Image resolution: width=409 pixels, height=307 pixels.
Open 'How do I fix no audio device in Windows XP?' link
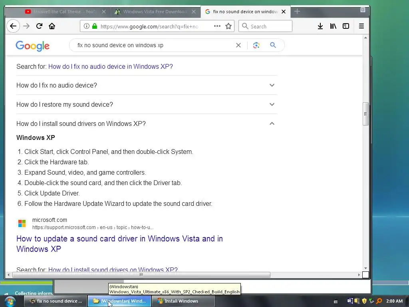point(111,67)
